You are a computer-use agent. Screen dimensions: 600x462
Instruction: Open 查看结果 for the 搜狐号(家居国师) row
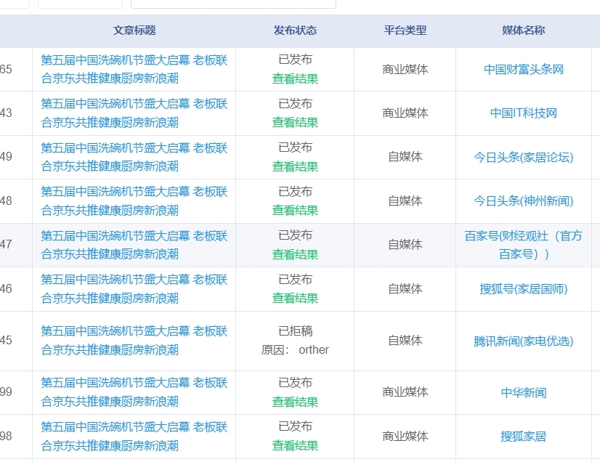click(x=295, y=298)
